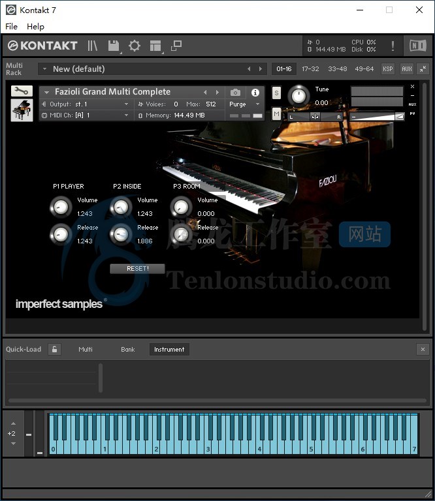435x501 pixels.
Task: Open Kontakt options gear icon
Action: pos(135,46)
